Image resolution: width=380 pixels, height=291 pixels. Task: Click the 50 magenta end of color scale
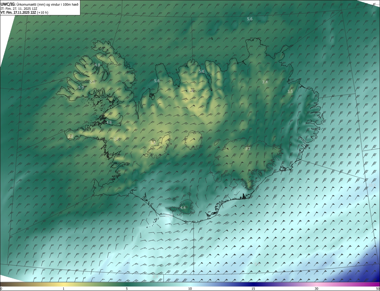(x=378, y=289)
